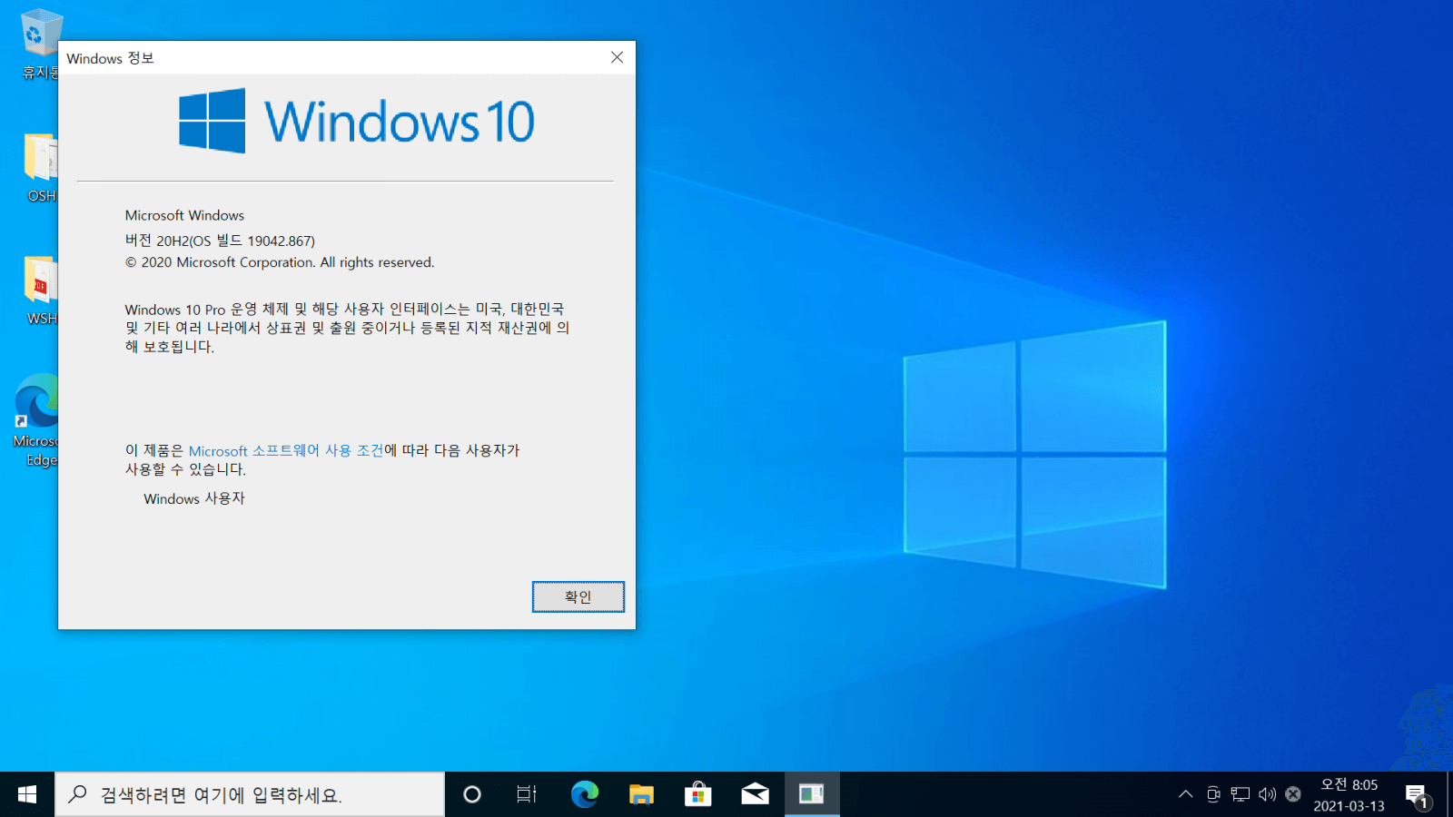The width and height of the screenshot is (1453, 817).
Task: Click the 2020 Microsoft Corporation copyright line
Action: coord(280,262)
